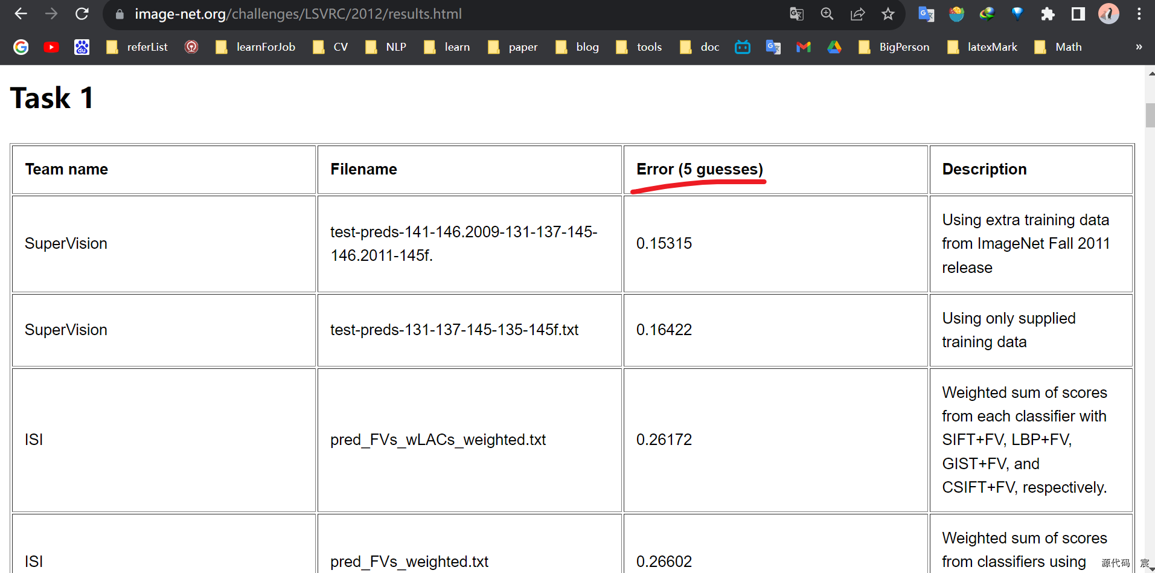Click filename pred_FVs_weighted.txt
1155x573 pixels.
pos(409,562)
